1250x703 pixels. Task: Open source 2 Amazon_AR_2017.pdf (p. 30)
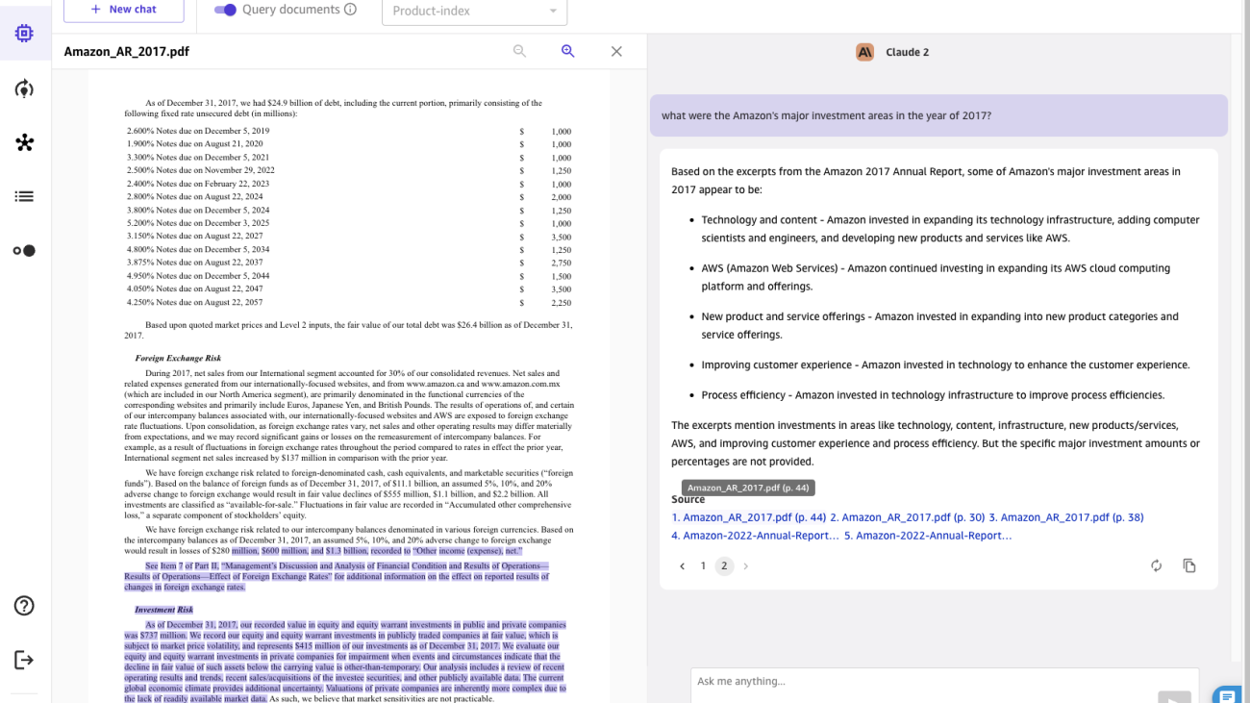click(x=908, y=517)
